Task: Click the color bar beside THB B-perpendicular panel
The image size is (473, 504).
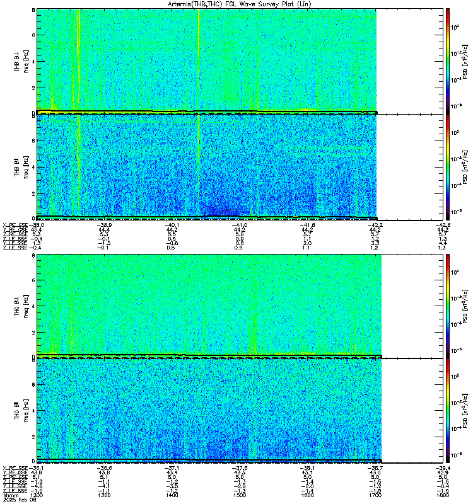Action: pyautogui.click(x=447, y=61)
